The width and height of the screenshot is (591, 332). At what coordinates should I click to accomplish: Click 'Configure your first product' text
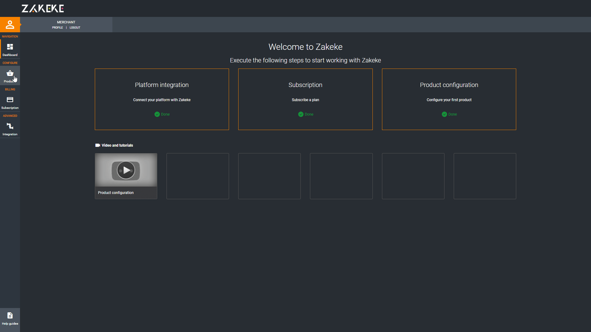point(449,100)
